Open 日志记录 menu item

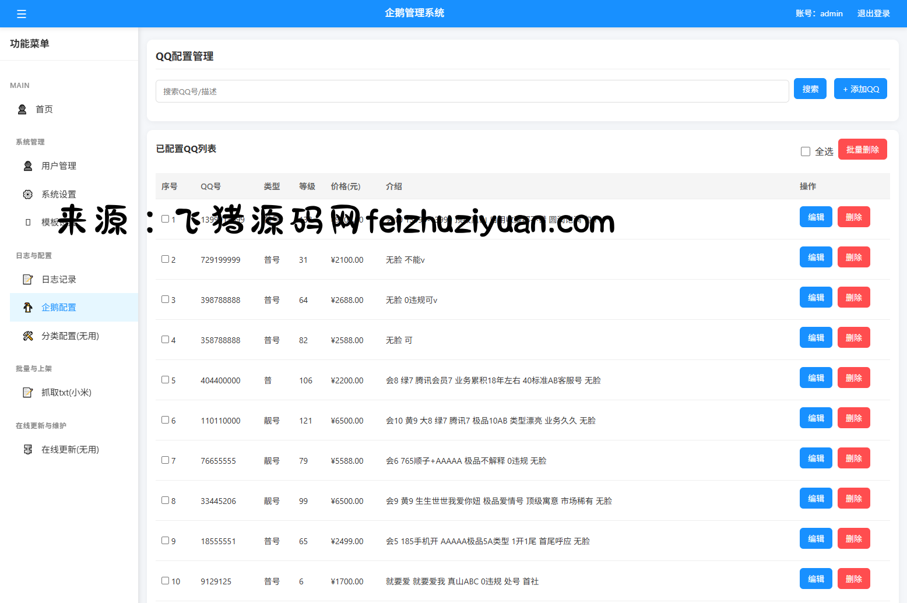pyautogui.click(x=59, y=280)
